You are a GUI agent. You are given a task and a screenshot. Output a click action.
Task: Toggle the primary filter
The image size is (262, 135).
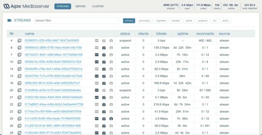click(x=129, y=21)
